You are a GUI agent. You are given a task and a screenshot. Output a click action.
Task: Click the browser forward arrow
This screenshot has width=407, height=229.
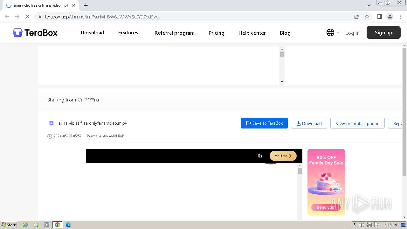tap(17, 17)
